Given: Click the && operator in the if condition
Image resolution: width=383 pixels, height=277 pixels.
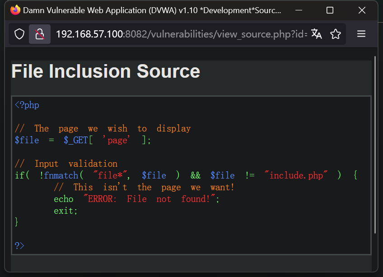Looking at the screenshot, I should (196, 175).
